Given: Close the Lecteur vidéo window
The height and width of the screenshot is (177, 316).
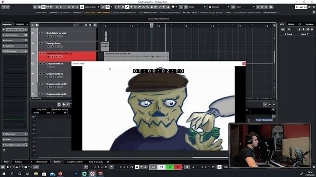Looking at the screenshot, I should pyautogui.click(x=244, y=63).
